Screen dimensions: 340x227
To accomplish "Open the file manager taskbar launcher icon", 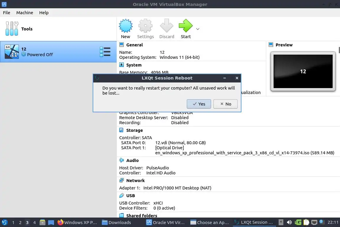I will point(42,223).
